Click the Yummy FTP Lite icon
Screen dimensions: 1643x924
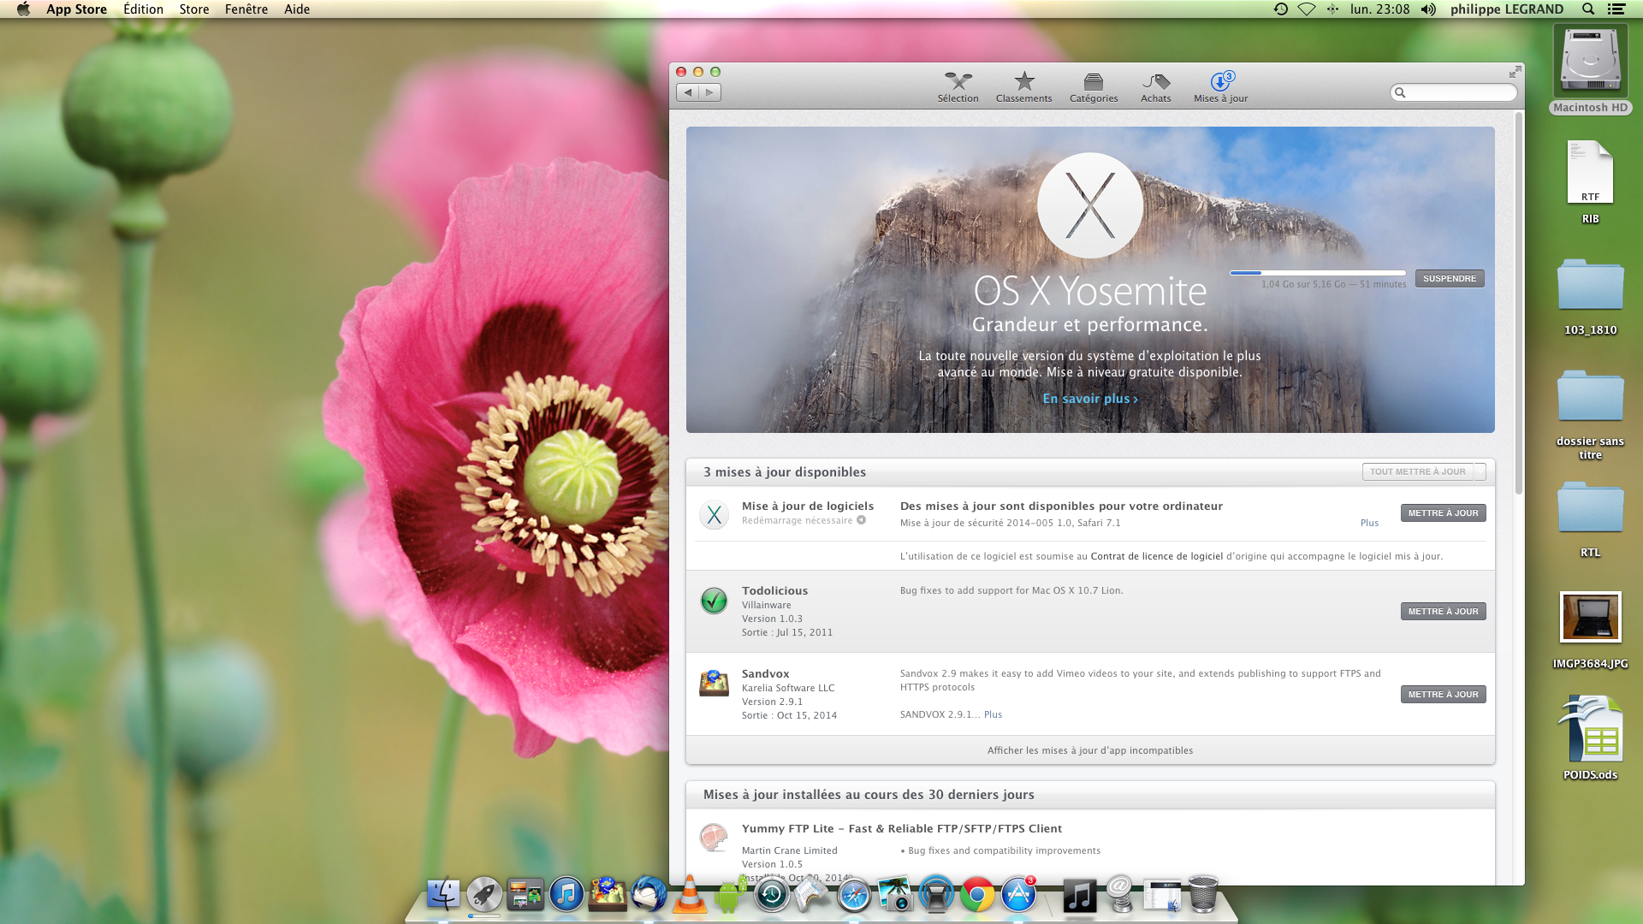pos(714,838)
